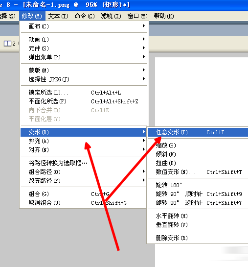Choose 将路径转换为选取框 menu item
Image resolution: width=248 pixels, height=267 pixels.
point(84,163)
